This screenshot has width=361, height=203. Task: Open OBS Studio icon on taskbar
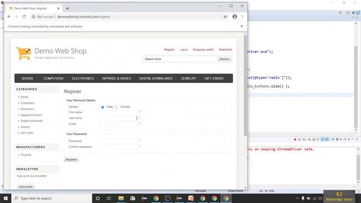(168, 198)
